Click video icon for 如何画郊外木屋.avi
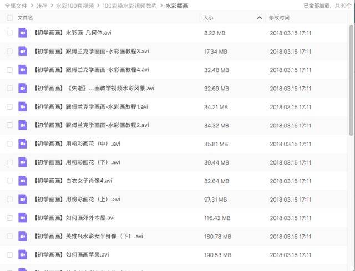This screenshot has height=271, width=355. 23,218
